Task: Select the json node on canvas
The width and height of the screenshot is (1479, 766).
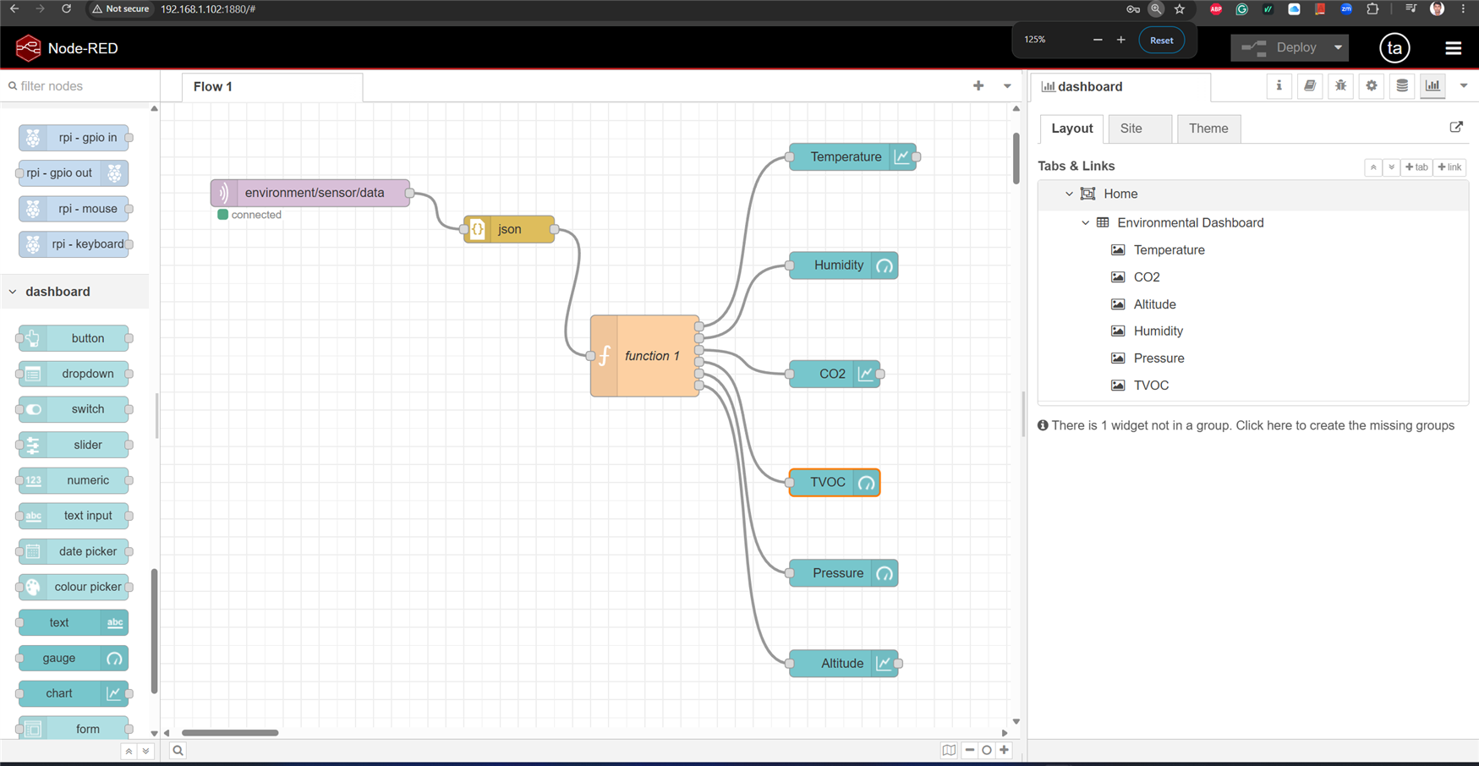Action: [x=509, y=229]
